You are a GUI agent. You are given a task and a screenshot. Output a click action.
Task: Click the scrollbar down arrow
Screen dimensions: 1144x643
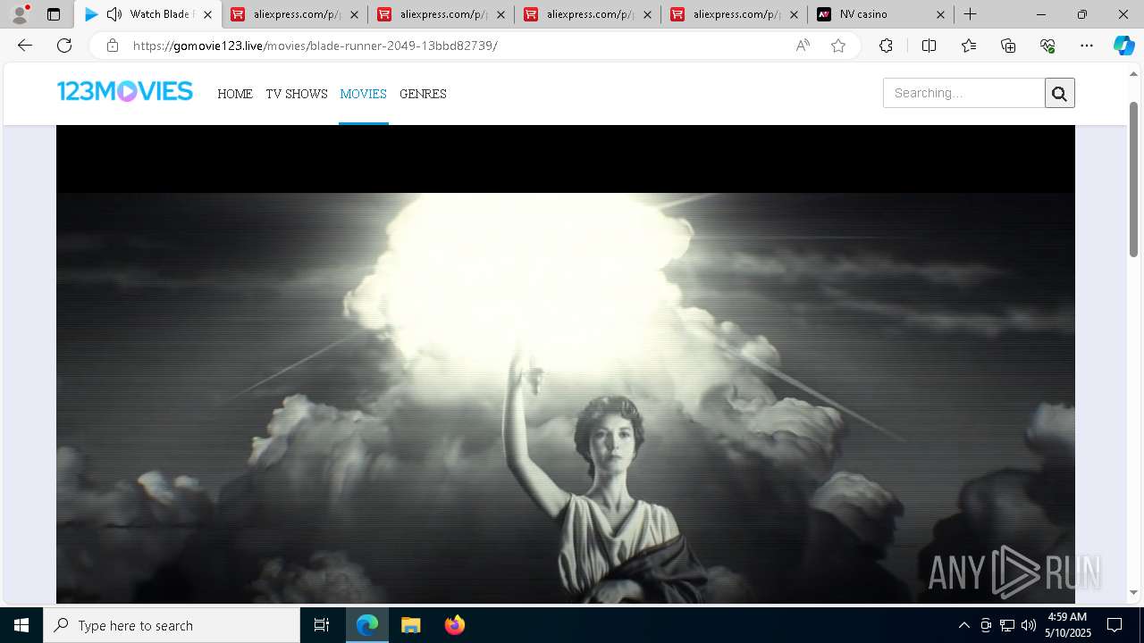click(1134, 592)
